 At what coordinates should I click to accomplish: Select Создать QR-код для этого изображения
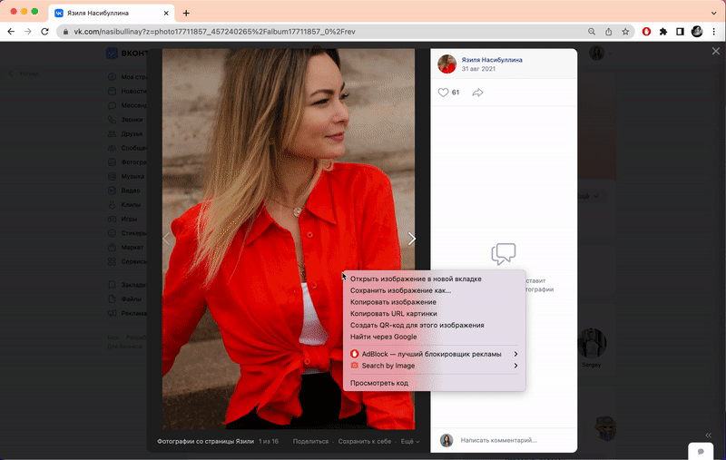434,326
